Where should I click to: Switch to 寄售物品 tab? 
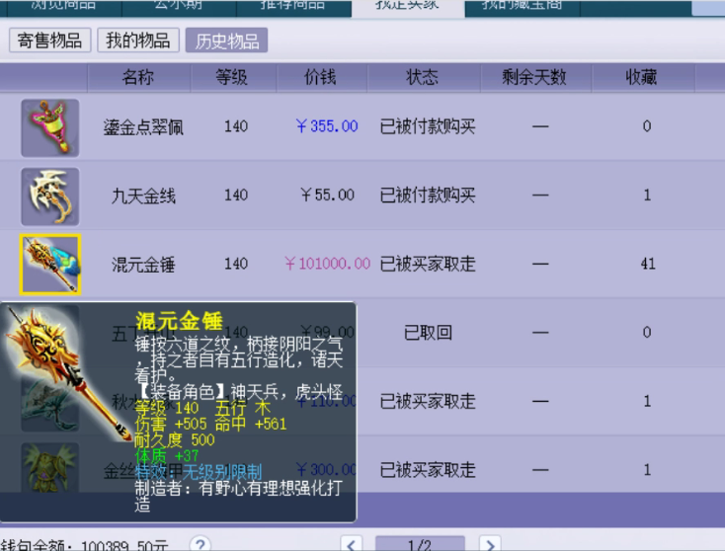coord(50,40)
